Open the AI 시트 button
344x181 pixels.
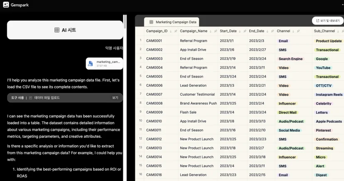[65, 30]
